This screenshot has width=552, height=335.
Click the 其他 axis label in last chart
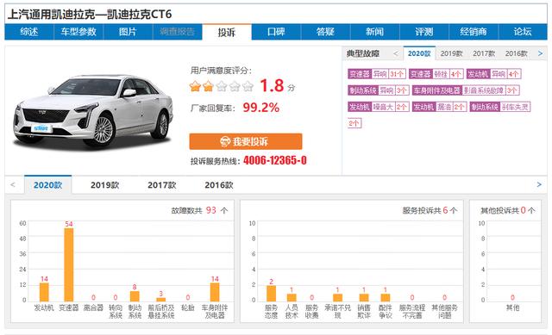[512, 308]
